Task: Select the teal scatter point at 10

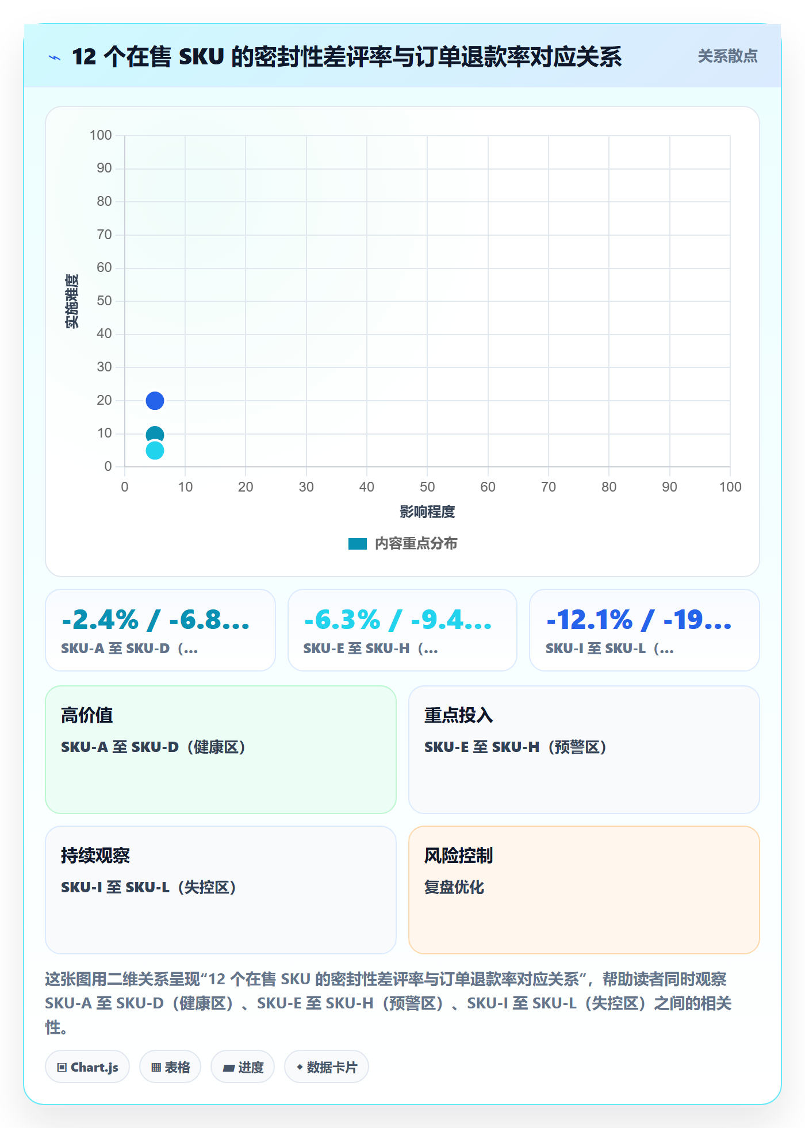Action: (155, 435)
